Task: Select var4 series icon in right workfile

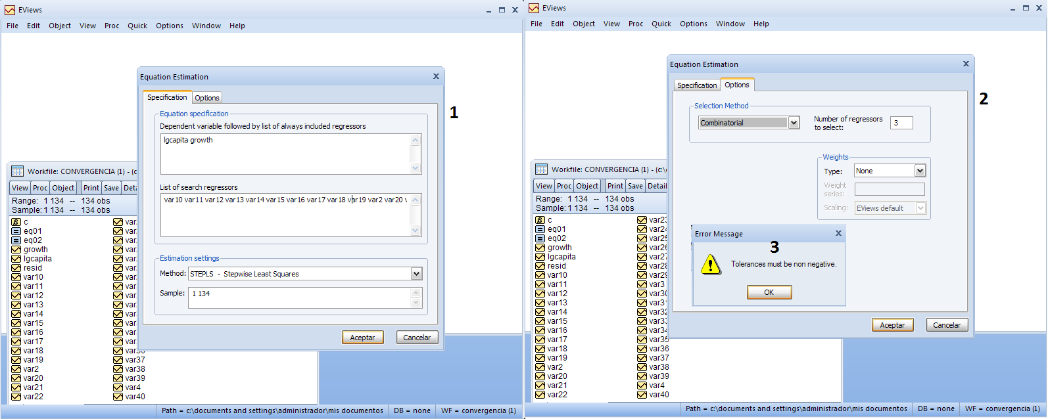Action: (642, 386)
